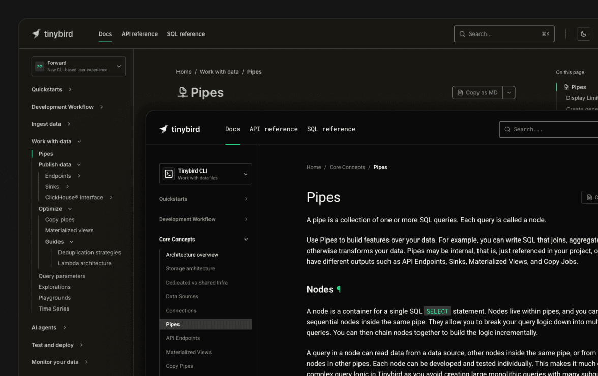Select SQL reference tab in front window
The image size is (598, 376).
331,129
